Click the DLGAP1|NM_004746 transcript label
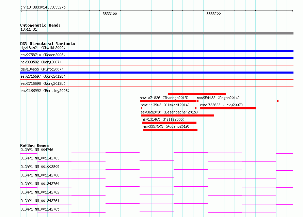 (37, 150)
